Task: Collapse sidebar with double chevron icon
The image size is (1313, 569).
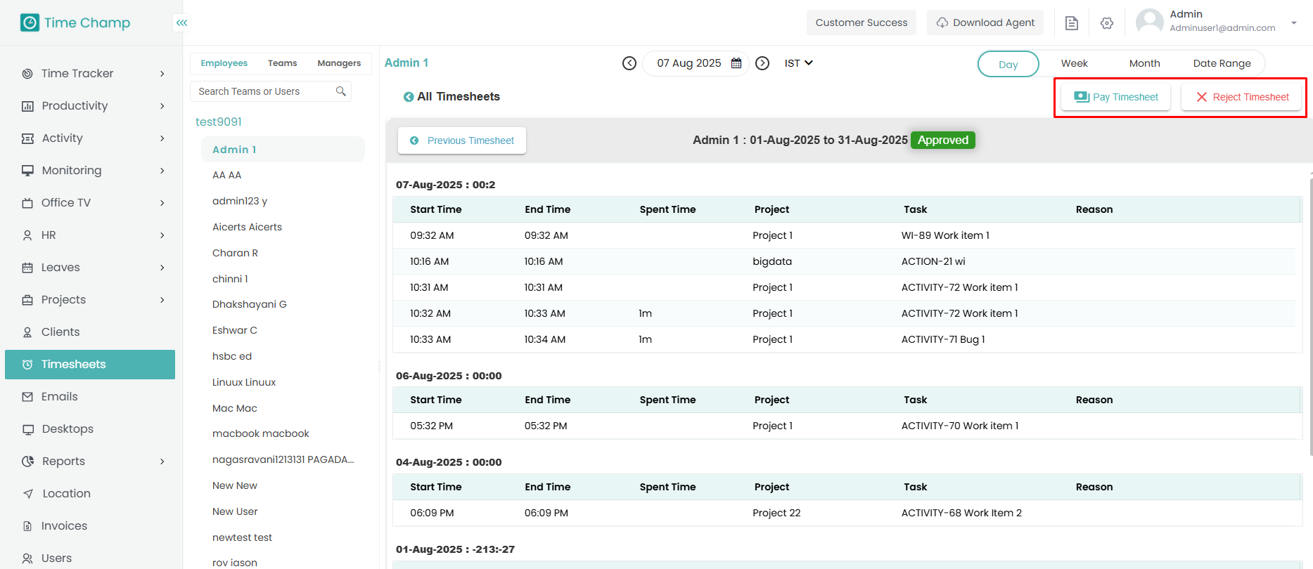Action: click(x=182, y=23)
